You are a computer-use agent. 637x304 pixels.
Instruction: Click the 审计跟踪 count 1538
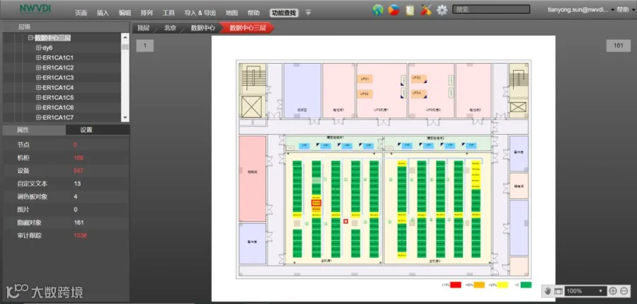point(80,235)
